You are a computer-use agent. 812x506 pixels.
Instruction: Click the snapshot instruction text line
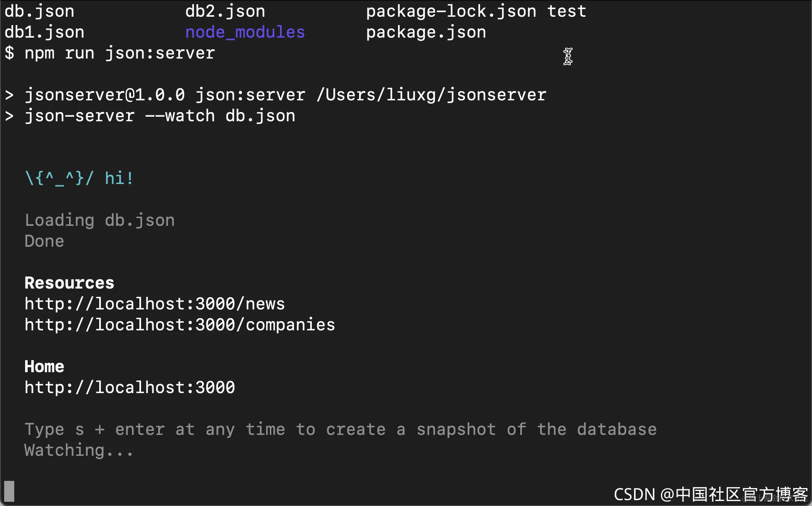click(340, 429)
